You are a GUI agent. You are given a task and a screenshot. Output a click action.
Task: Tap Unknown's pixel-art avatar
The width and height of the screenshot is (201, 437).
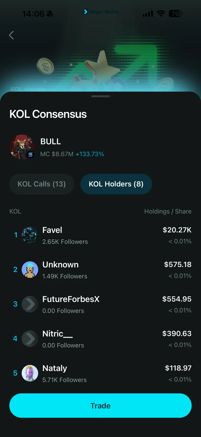(30, 269)
